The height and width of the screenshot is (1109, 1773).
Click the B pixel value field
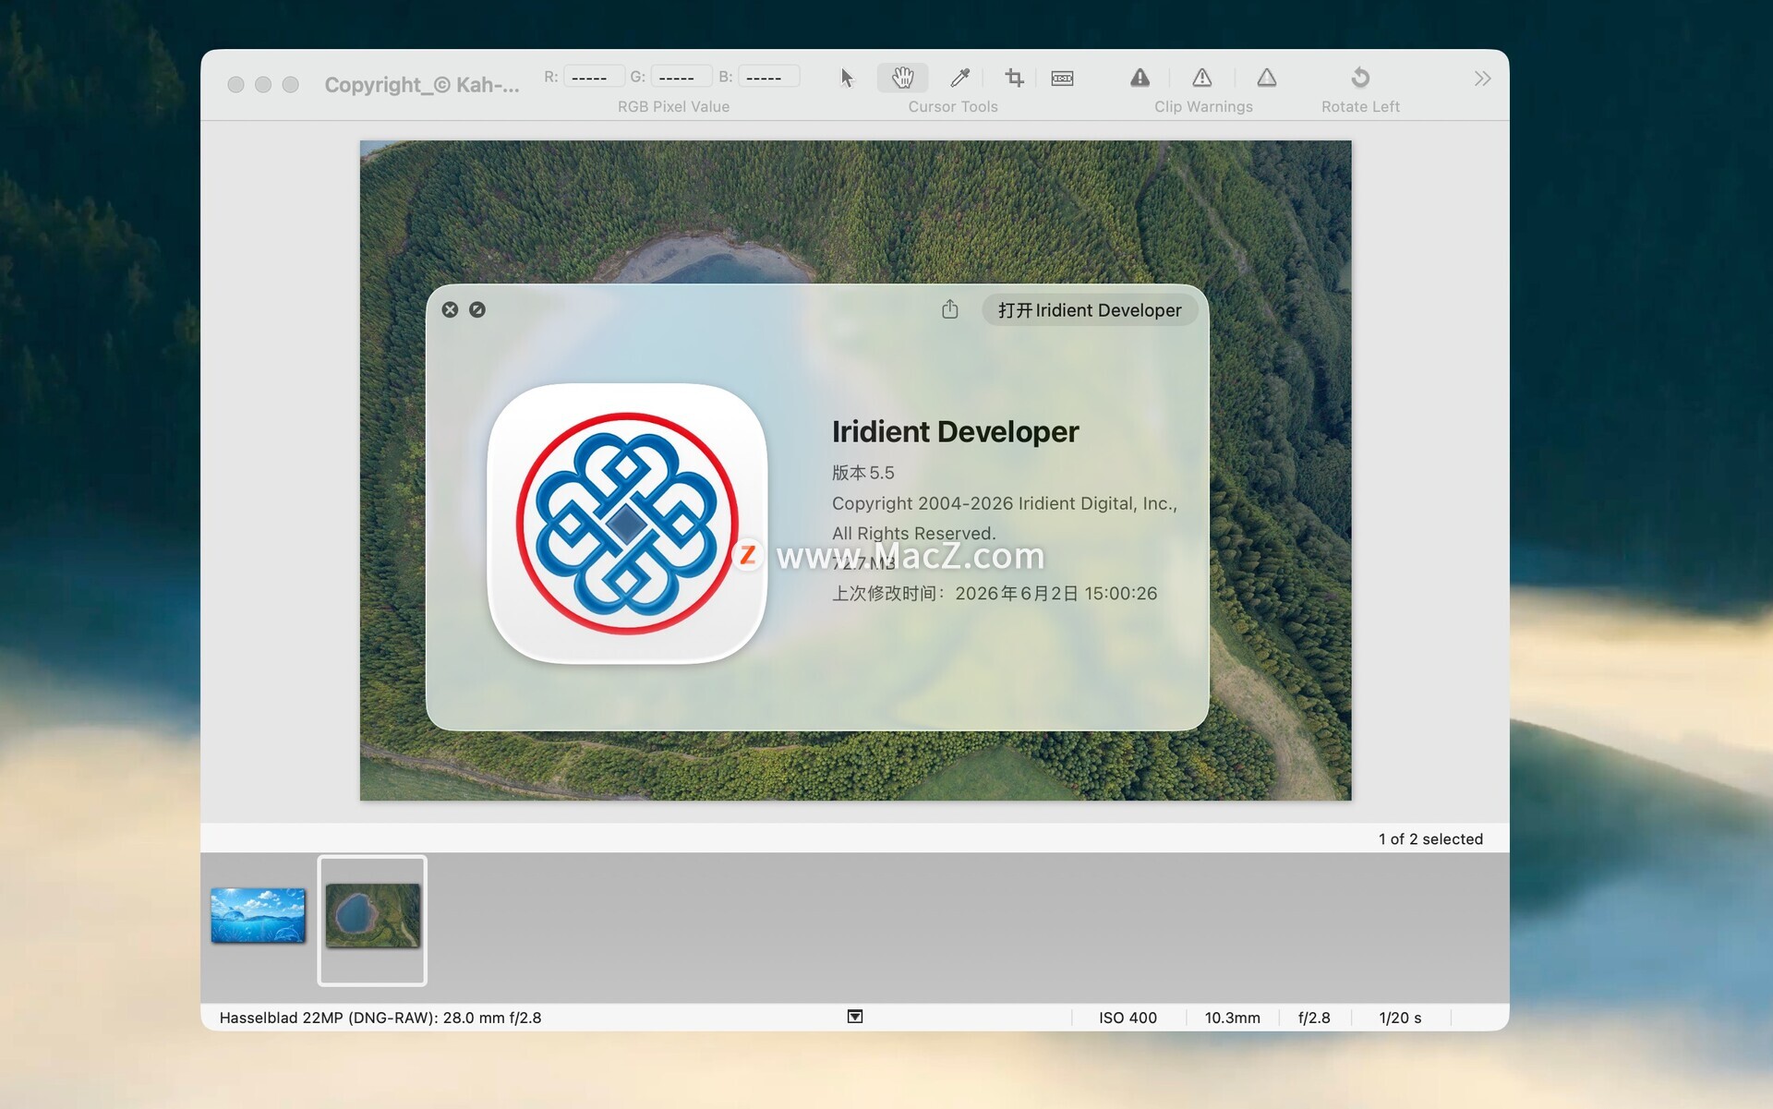tap(768, 77)
